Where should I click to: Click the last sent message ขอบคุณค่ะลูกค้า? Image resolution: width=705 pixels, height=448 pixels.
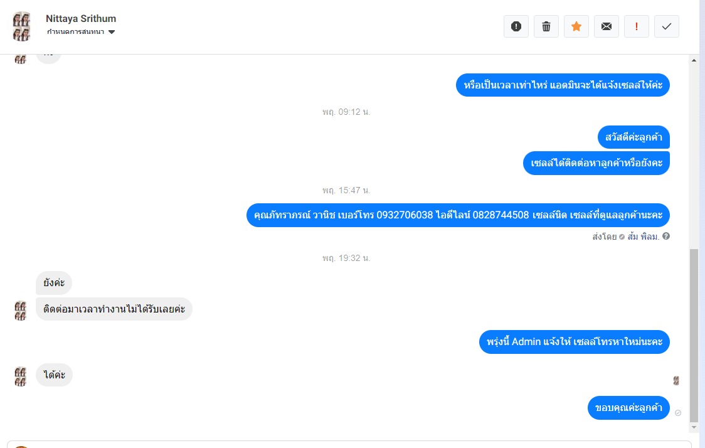628,408
